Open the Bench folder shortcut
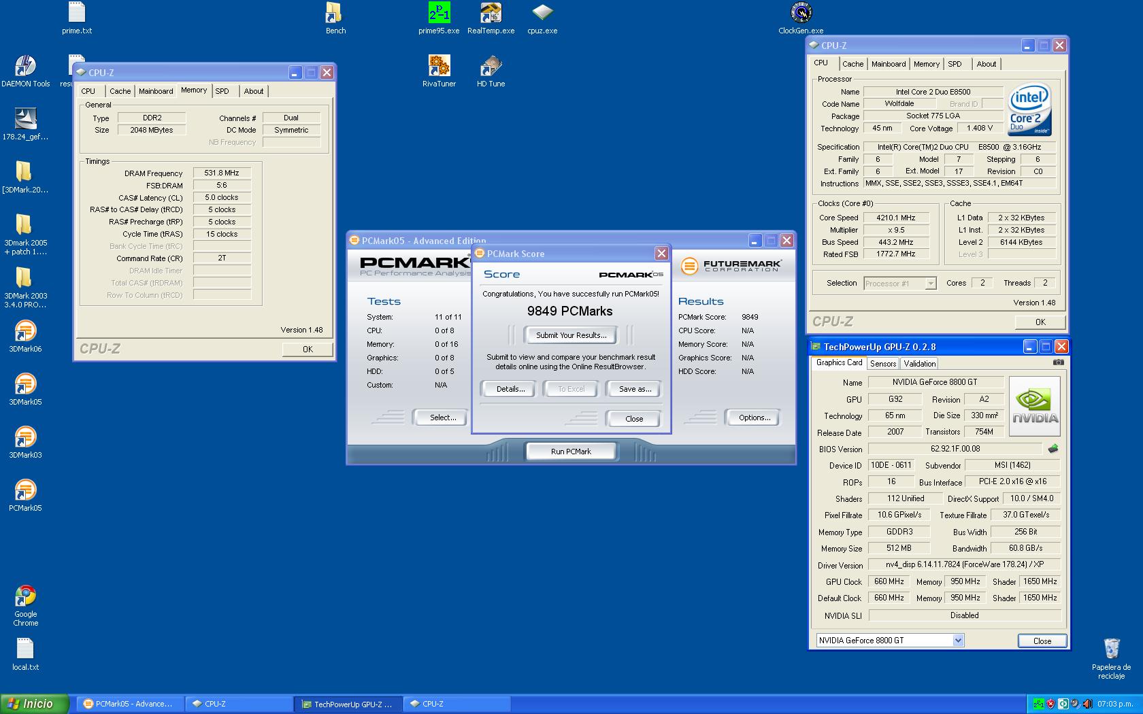Screen dimensions: 1143x714 [x=335, y=18]
